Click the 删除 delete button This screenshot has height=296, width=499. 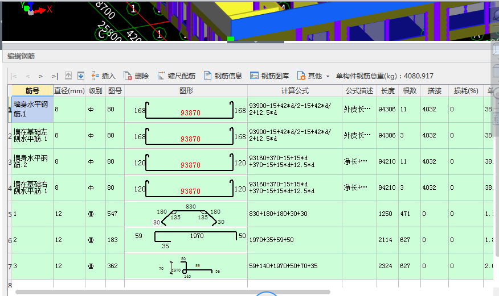(136, 76)
